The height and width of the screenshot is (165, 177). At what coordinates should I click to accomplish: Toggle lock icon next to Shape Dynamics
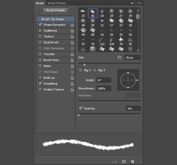point(72,25)
